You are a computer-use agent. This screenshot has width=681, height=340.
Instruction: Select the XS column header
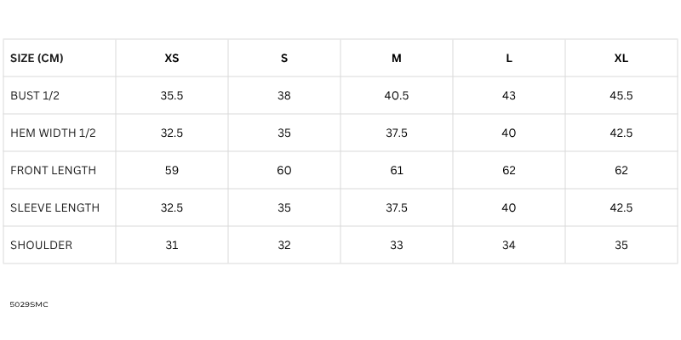point(172,59)
